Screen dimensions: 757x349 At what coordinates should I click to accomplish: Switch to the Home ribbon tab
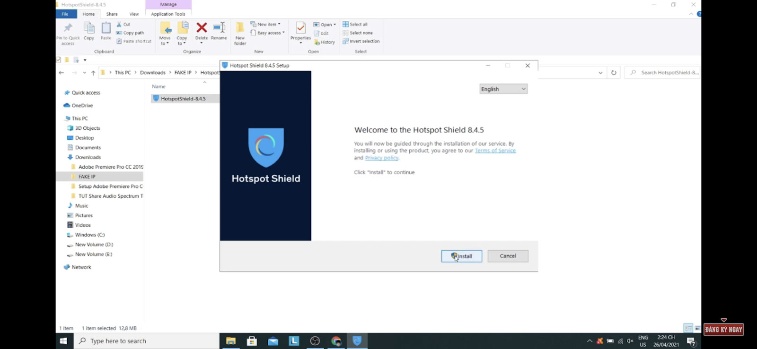[x=88, y=14]
